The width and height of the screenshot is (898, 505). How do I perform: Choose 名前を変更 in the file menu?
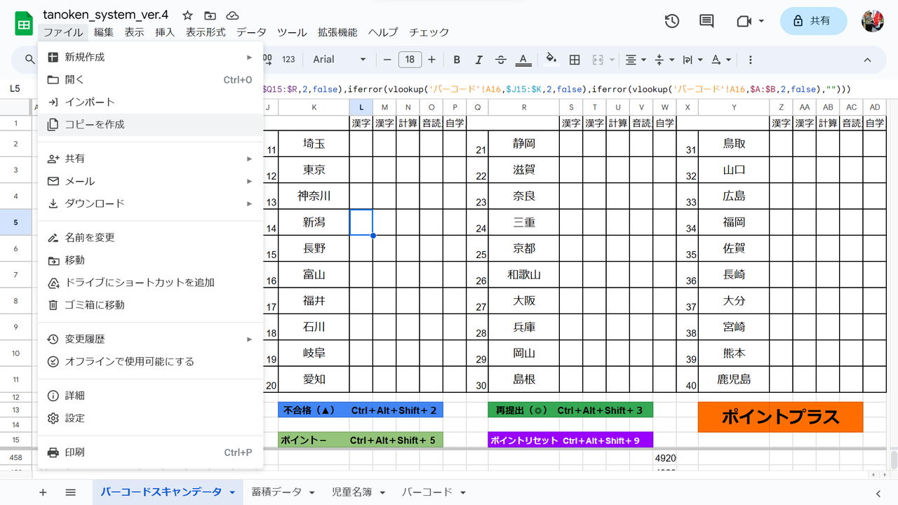[x=151, y=237]
